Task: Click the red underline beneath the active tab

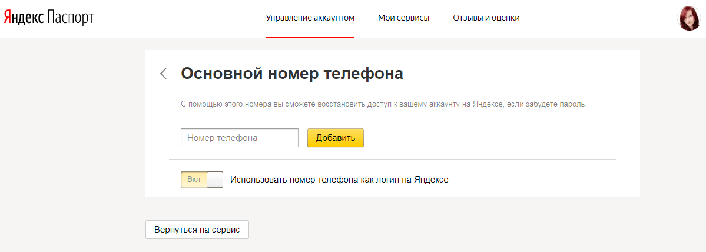Action: [x=310, y=37]
